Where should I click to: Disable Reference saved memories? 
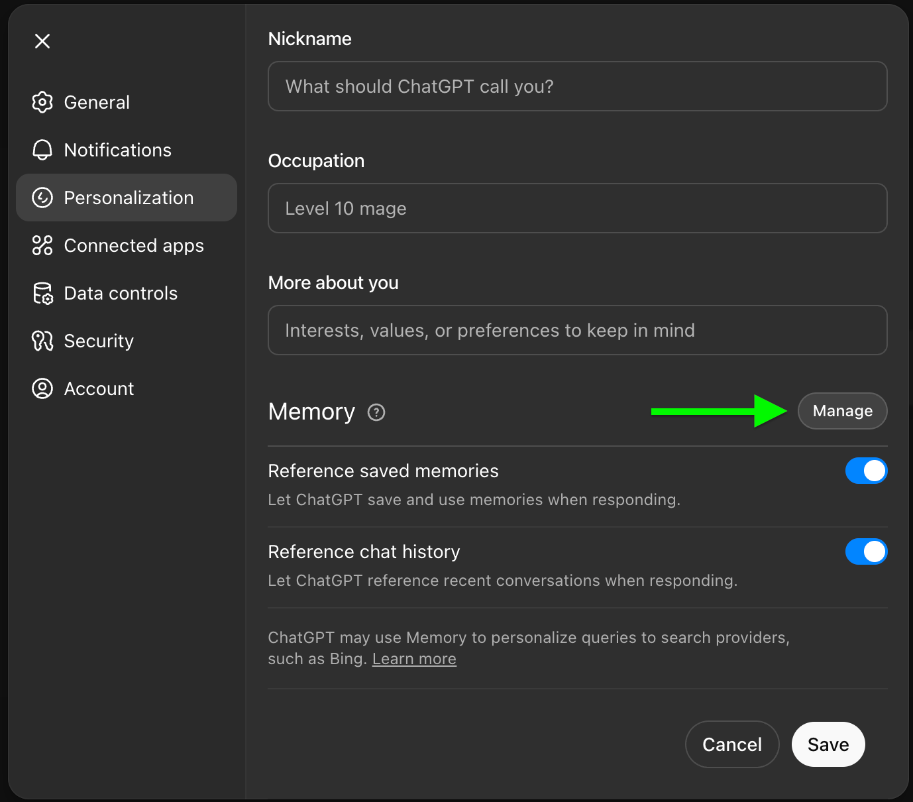[866, 471]
